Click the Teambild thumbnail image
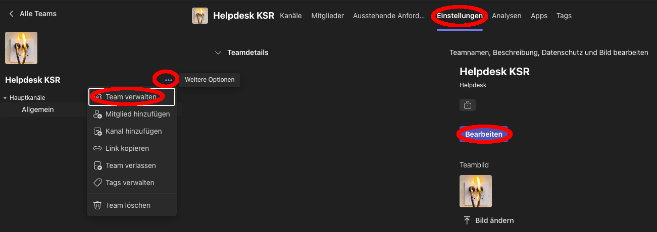The image size is (657, 232). pyautogui.click(x=476, y=191)
